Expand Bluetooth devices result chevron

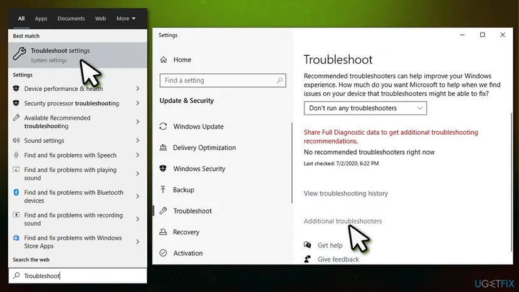(x=138, y=196)
